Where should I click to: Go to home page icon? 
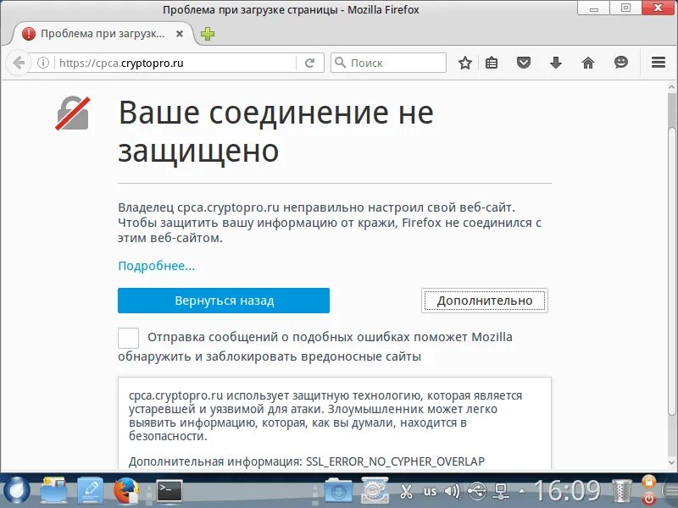[x=588, y=63]
